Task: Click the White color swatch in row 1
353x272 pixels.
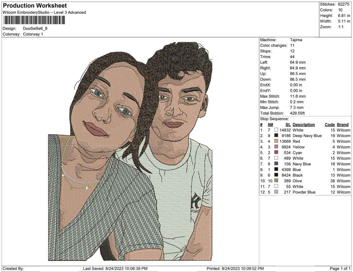Action: click(x=276, y=130)
